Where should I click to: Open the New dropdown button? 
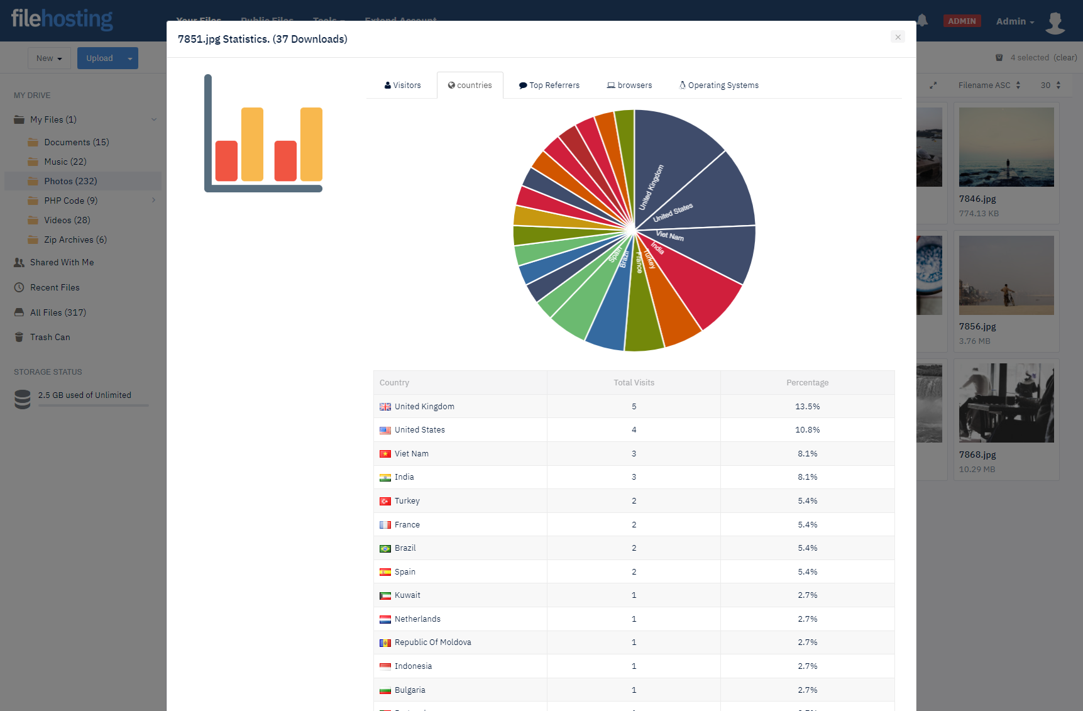pos(49,58)
